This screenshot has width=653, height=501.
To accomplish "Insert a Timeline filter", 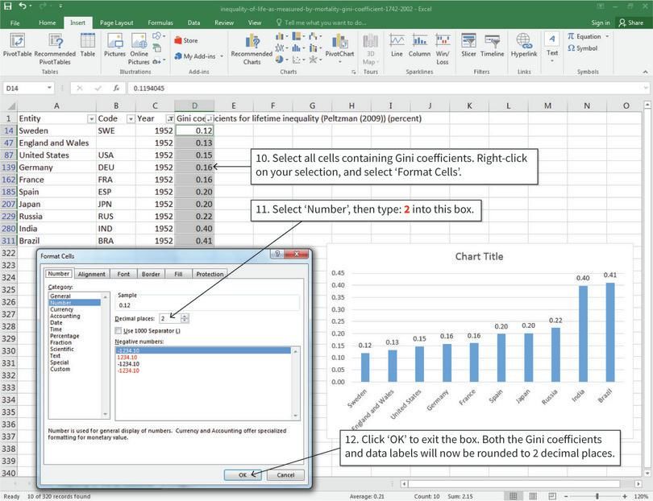I will coord(493,45).
